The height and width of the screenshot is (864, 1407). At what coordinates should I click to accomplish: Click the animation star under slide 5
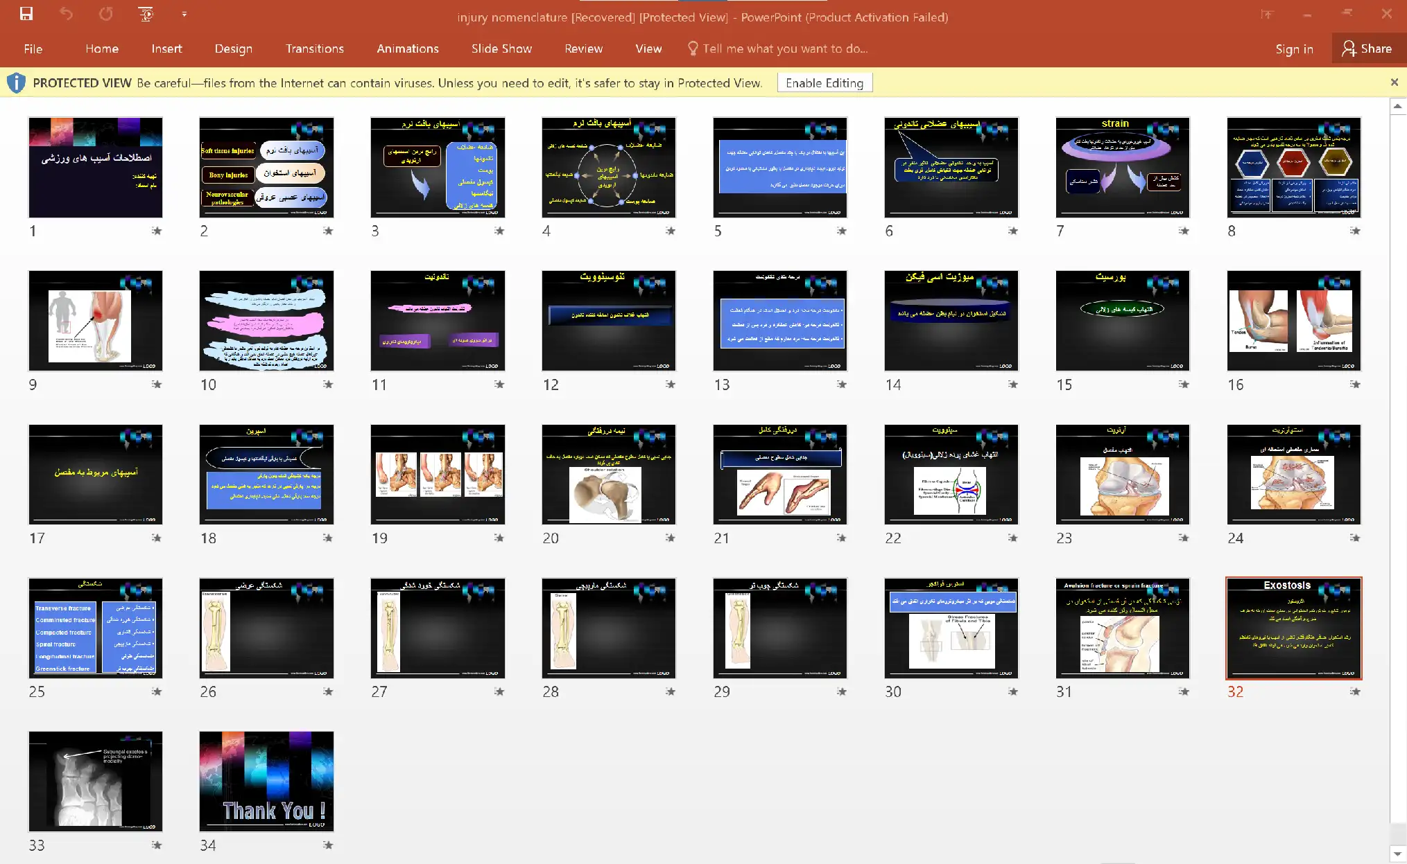pos(841,231)
